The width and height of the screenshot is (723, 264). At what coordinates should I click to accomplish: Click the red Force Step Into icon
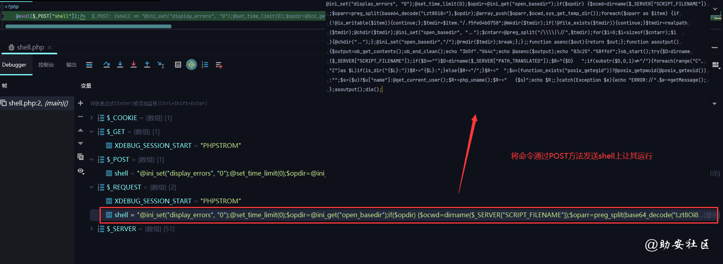click(134, 65)
